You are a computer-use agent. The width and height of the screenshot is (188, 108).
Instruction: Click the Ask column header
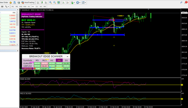coord(14,12)
